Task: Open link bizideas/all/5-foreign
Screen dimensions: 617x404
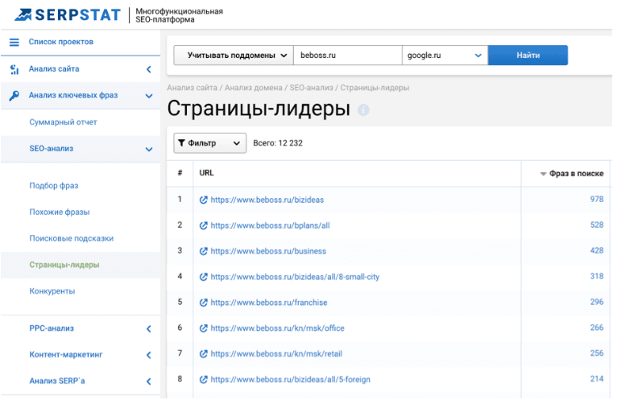Action: (x=291, y=380)
